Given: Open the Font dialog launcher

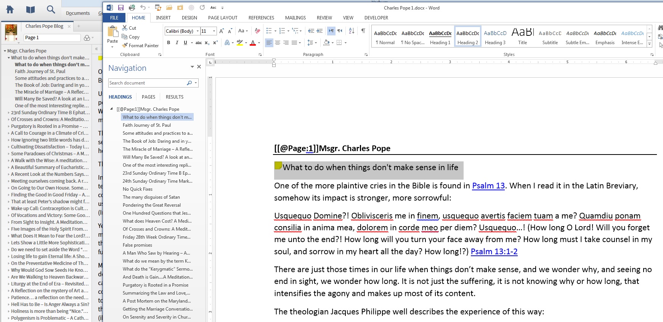Looking at the screenshot, I should tap(260, 54).
